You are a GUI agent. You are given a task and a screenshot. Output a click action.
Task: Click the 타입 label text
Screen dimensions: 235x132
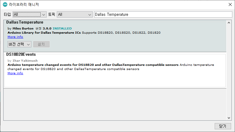pos(7,15)
